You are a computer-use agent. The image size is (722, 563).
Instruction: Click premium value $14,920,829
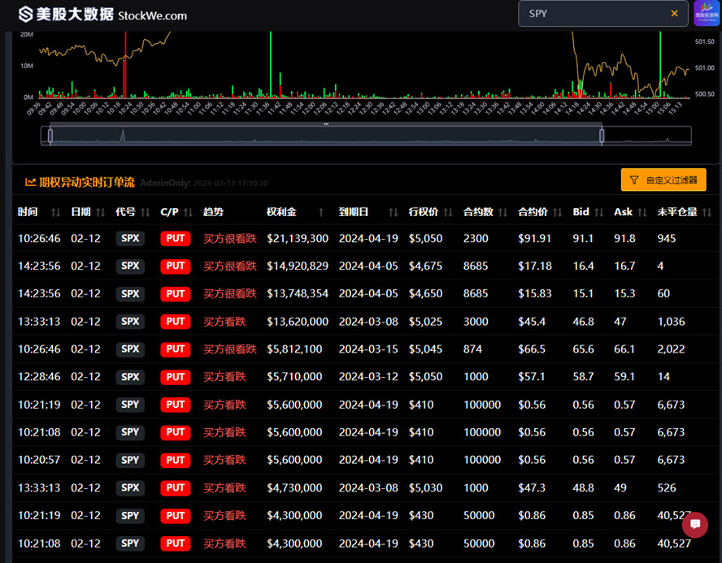[298, 266]
